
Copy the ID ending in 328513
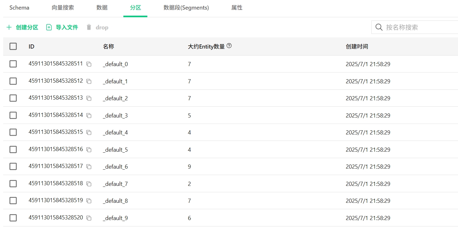click(x=89, y=98)
